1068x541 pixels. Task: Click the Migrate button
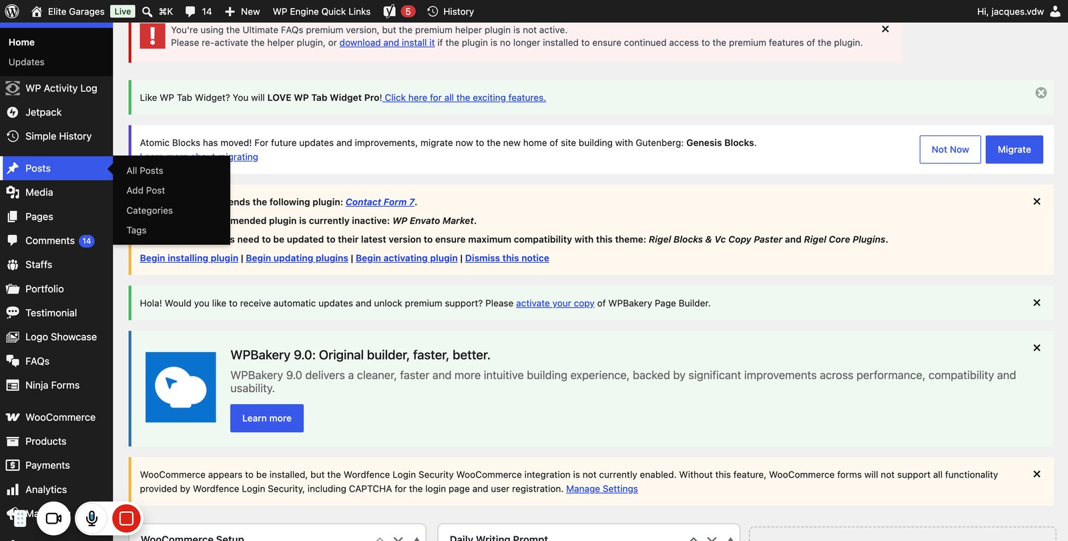point(1014,149)
